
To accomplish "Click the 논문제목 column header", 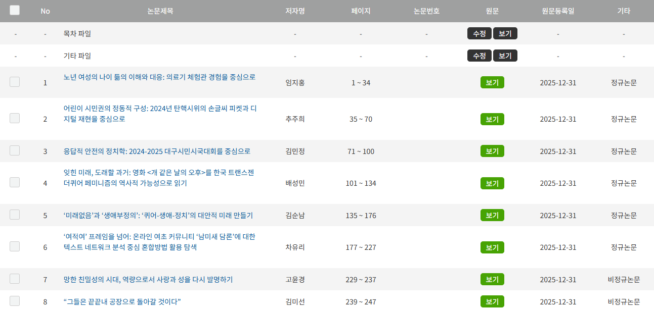I will (160, 11).
